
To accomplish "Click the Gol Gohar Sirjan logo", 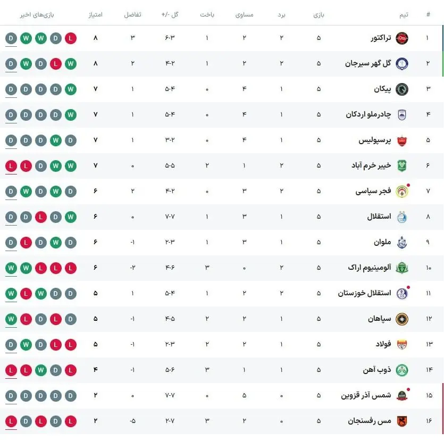I will (x=401, y=63).
